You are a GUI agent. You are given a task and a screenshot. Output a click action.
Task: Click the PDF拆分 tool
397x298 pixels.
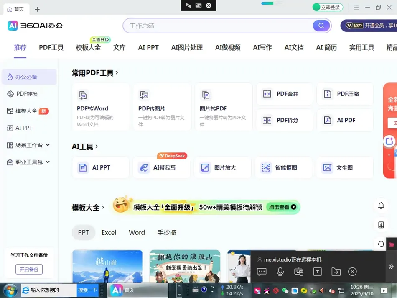[284, 120]
